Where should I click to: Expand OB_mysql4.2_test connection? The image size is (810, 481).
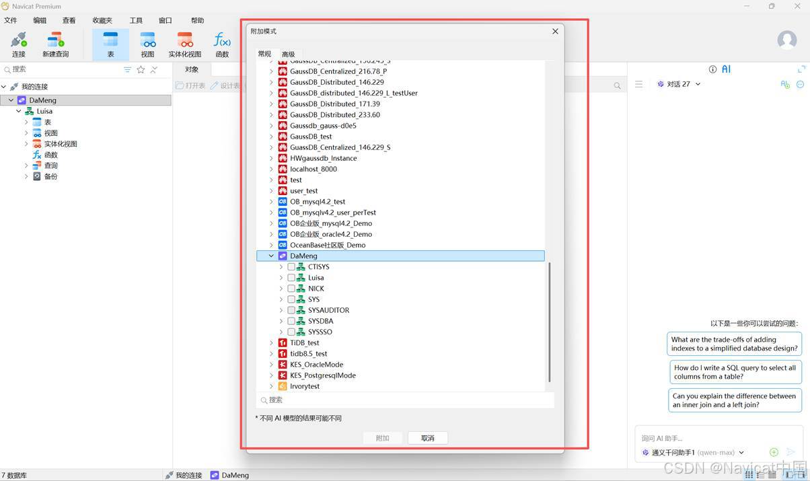(x=272, y=202)
